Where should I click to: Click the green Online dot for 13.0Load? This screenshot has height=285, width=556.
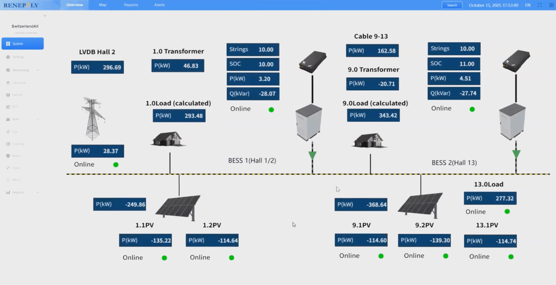pyautogui.click(x=507, y=212)
